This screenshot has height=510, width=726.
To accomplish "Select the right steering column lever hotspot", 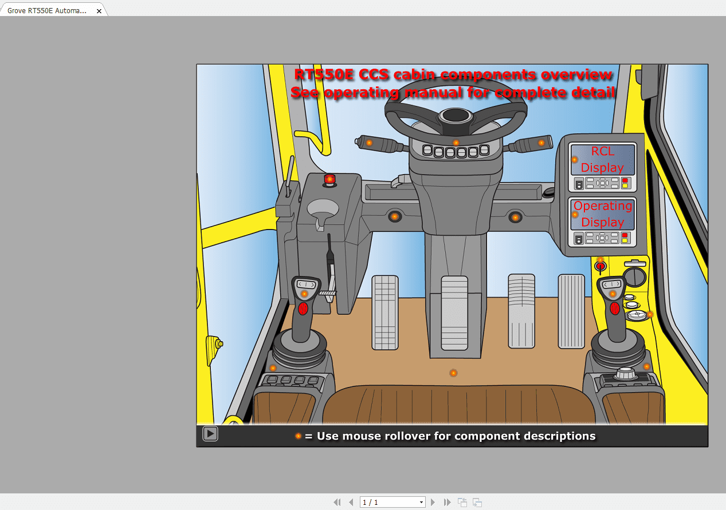I will [x=541, y=143].
